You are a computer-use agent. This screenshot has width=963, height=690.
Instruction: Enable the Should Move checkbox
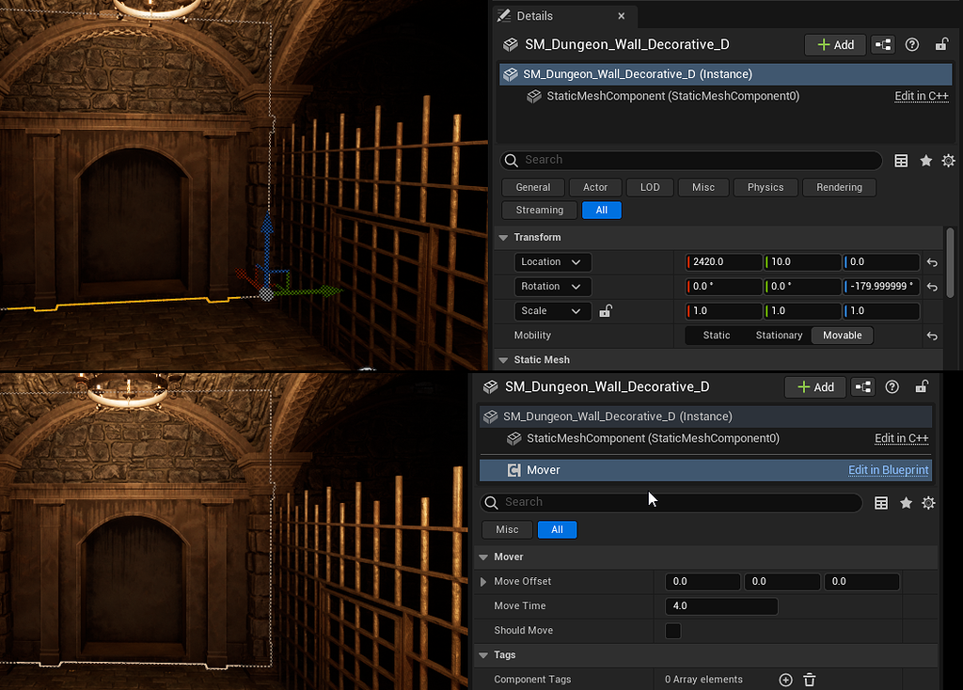point(673,631)
